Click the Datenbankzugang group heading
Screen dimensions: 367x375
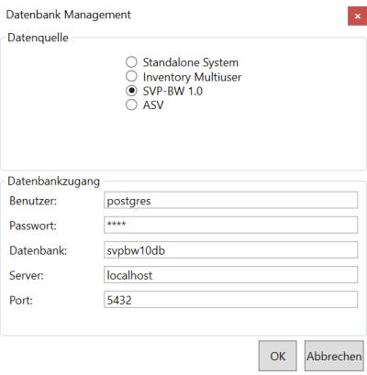coord(54,182)
